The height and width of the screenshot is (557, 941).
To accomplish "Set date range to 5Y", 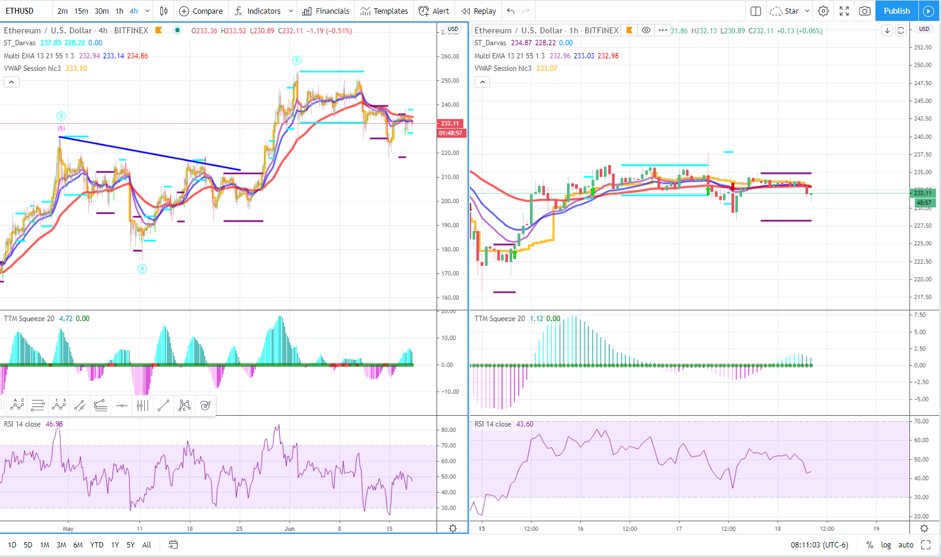I will pyautogui.click(x=130, y=544).
